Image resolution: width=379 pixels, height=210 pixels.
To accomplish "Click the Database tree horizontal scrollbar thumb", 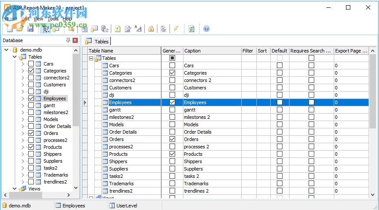I will 26,195.
